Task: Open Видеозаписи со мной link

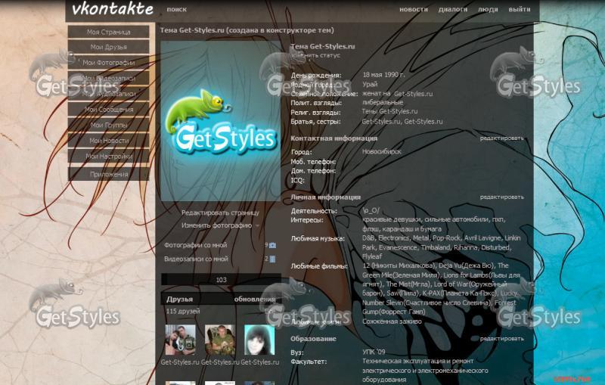Action: [196, 259]
